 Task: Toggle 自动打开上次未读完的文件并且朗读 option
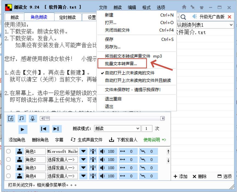pyautogui.click(x=138, y=80)
